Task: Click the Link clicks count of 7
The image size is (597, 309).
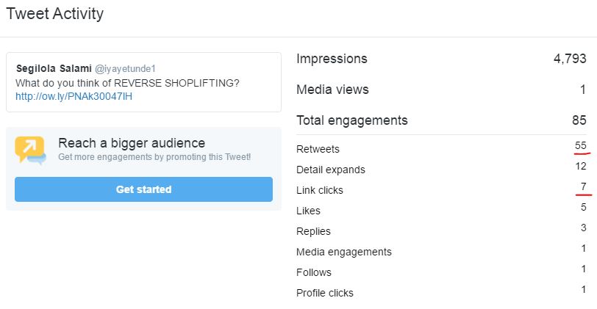Action: (583, 186)
